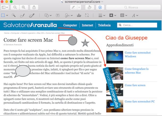Click the Ricerca search field
This screenshot has height=116, width=162.
pyautogui.click(x=133, y=7)
